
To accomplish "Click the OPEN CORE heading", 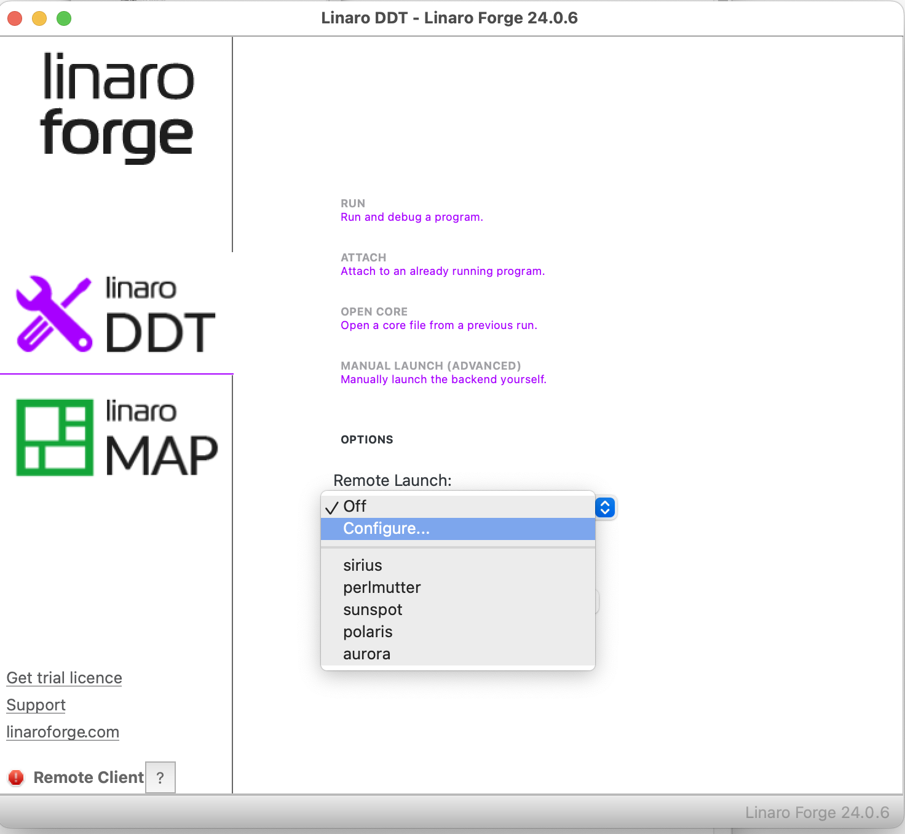I will 374,312.
